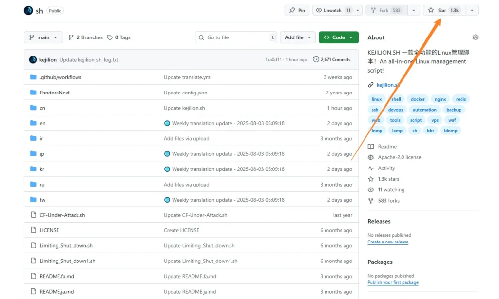Click the tw folder icon

[33, 200]
